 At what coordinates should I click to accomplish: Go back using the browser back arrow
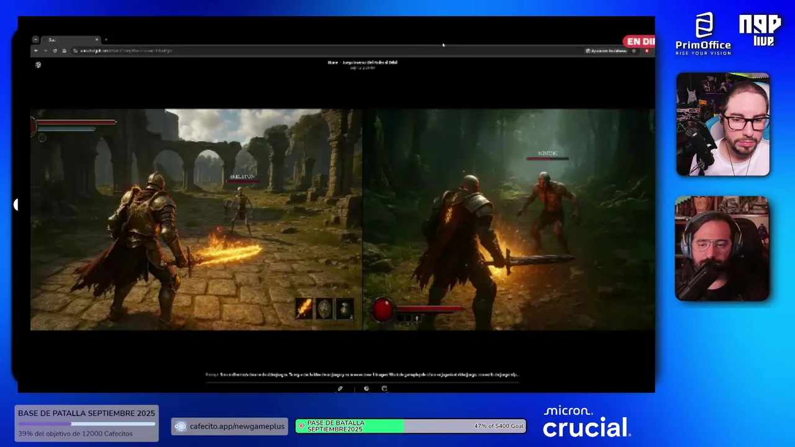point(37,51)
